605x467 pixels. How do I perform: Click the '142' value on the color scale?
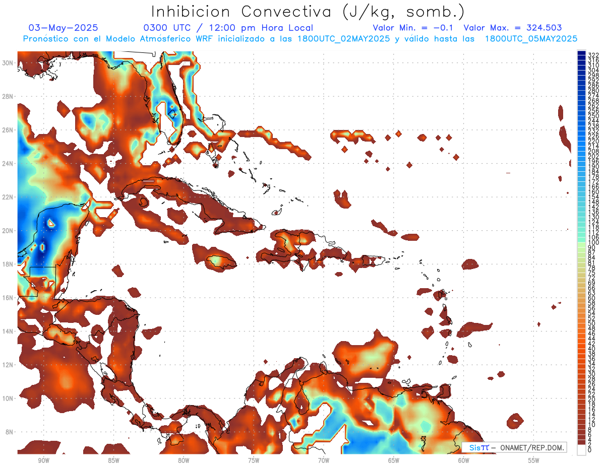pos(593,207)
